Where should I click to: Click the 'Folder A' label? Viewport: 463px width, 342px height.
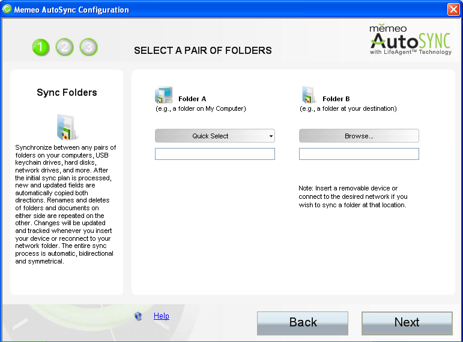[x=192, y=99]
